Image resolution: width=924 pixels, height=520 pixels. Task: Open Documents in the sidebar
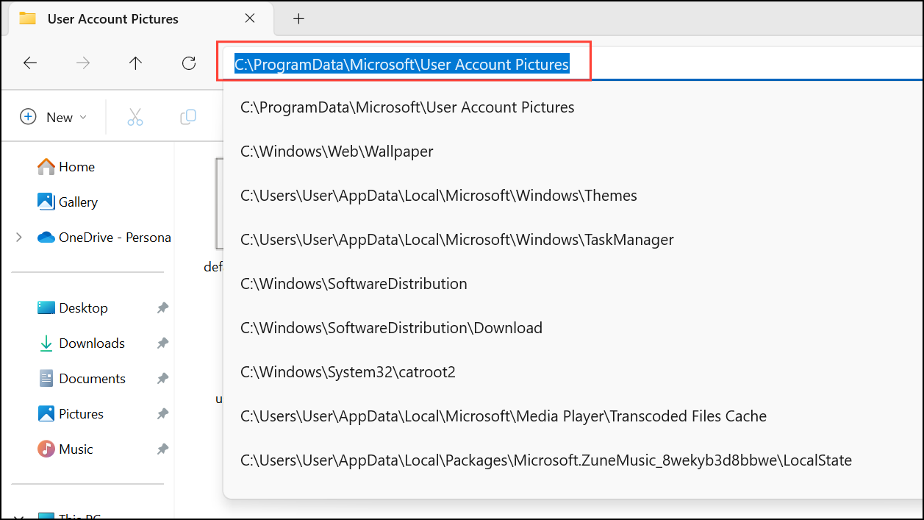[x=82, y=379]
